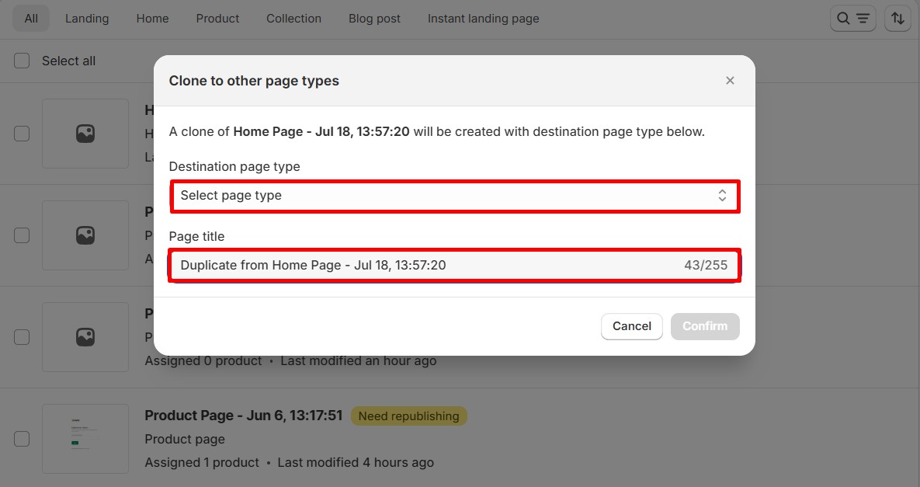Click the image placeholder icon on first page row

tap(85, 134)
